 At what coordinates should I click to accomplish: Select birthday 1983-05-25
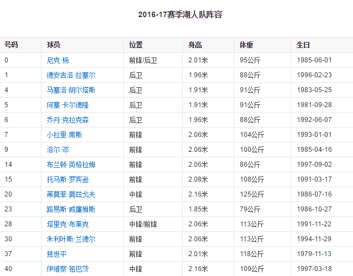(x=314, y=90)
